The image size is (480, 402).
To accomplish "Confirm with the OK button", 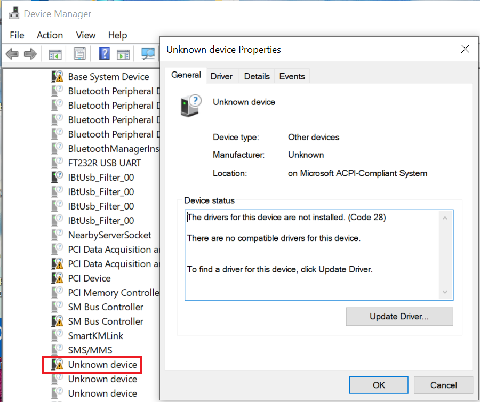I will (379, 385).
